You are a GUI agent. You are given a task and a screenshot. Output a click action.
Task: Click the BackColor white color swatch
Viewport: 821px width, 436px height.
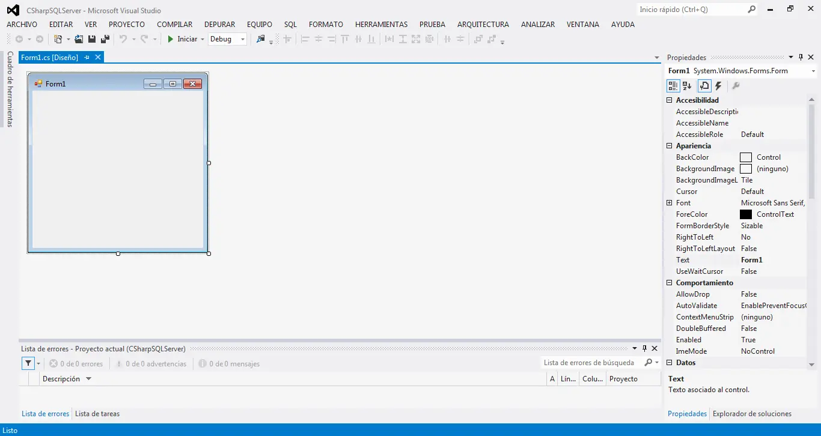[x=746, y=157]
